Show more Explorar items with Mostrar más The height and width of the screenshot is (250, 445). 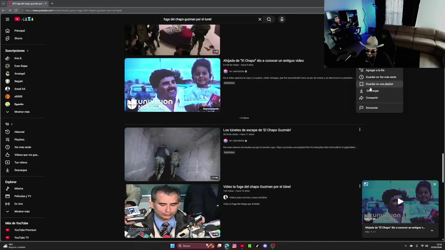click(x=22, y=211)
